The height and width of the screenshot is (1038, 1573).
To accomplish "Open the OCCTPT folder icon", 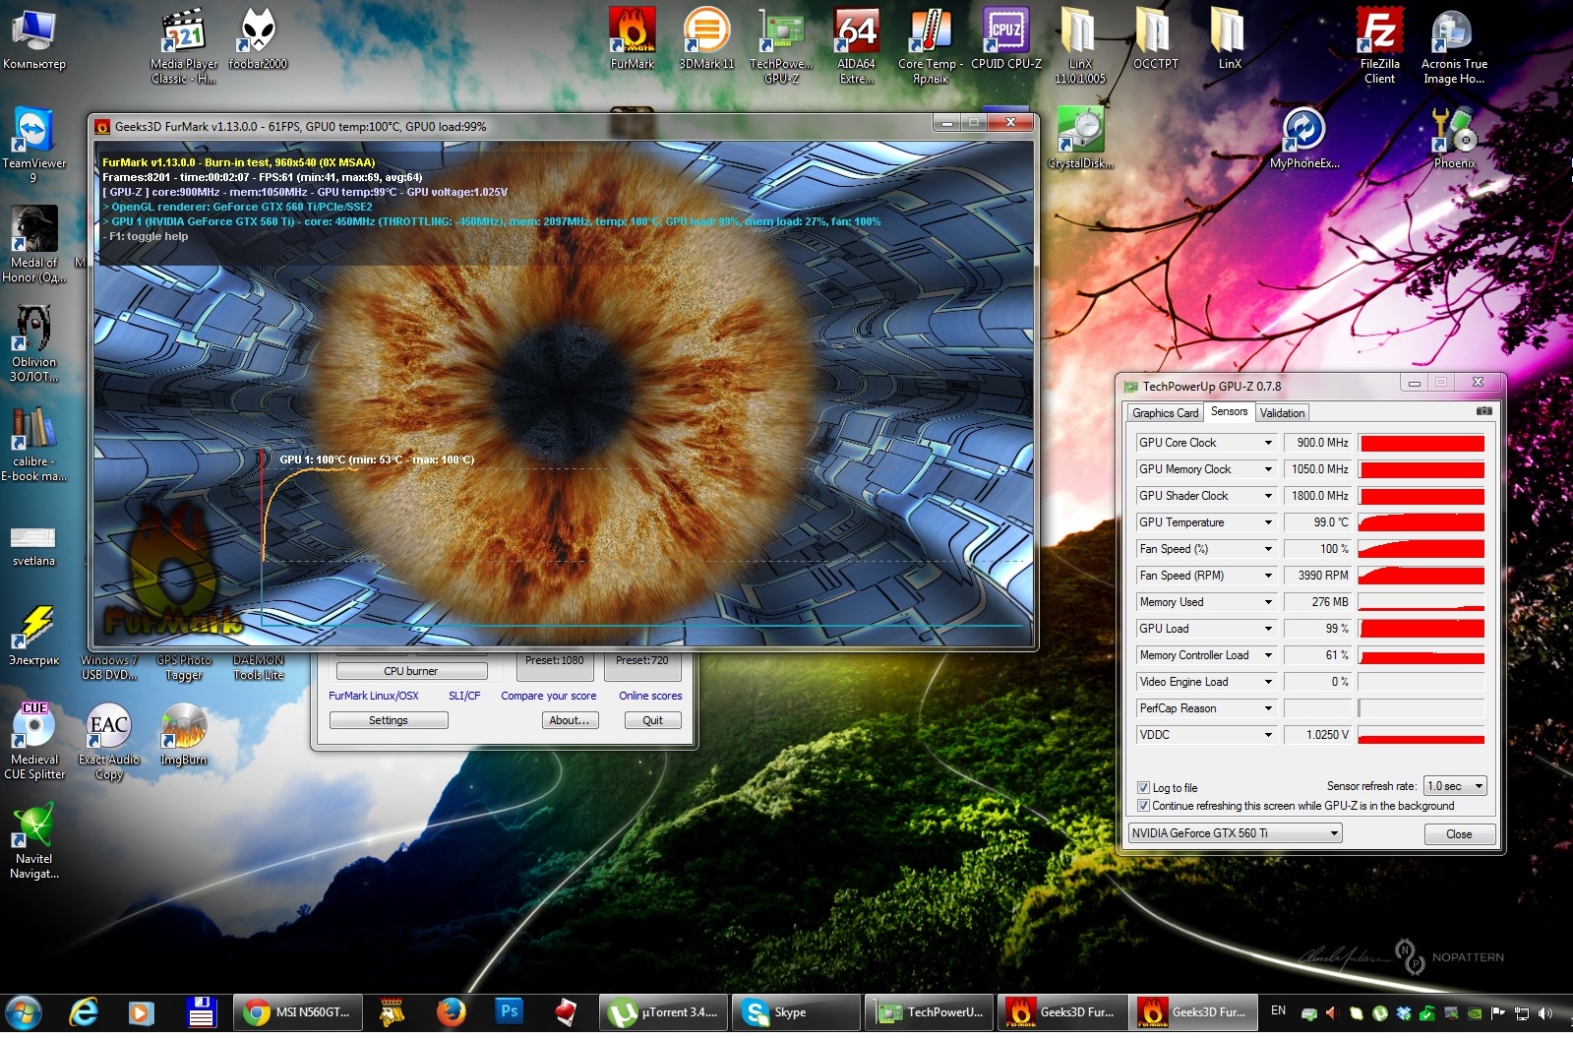I will click(x=1155, y=38).
